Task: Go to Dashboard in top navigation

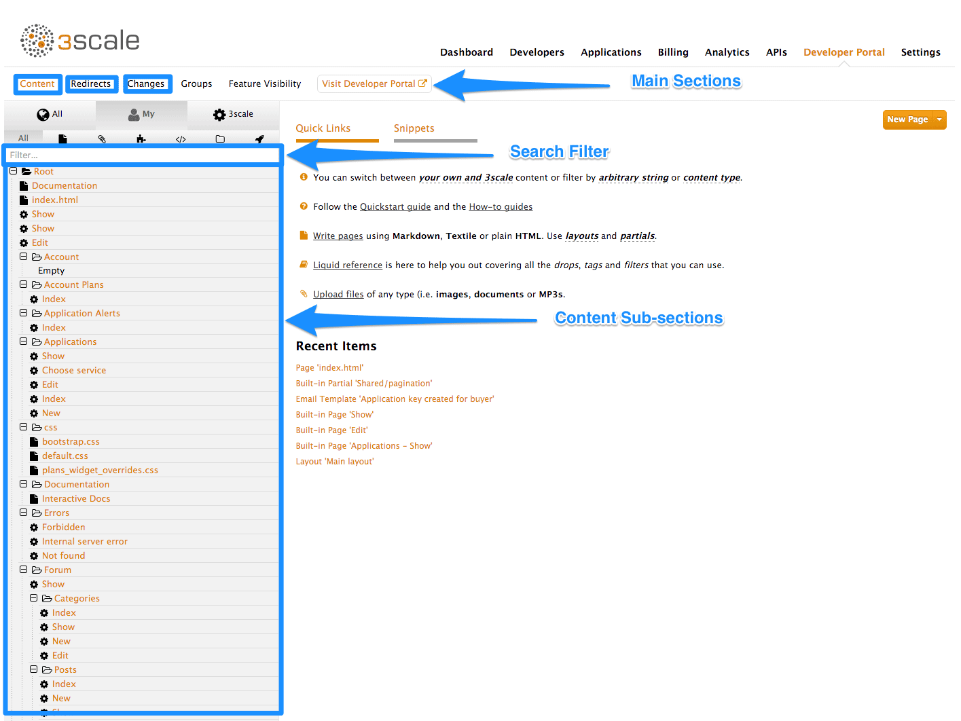Action: 467,52
